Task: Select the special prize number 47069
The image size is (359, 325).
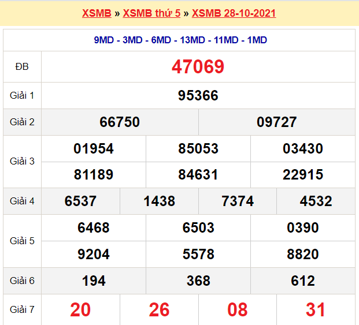Action: coord(198,67)
